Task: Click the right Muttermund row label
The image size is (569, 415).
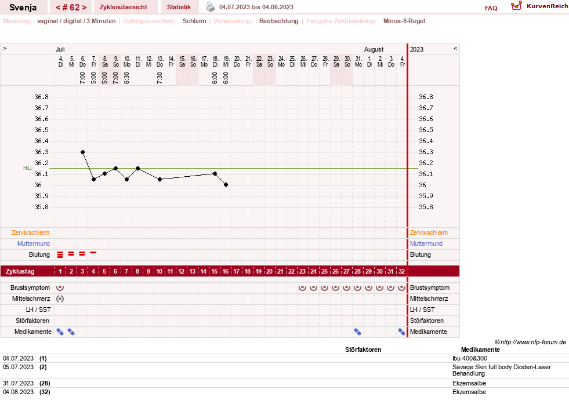Action: (x=426, y=243)
